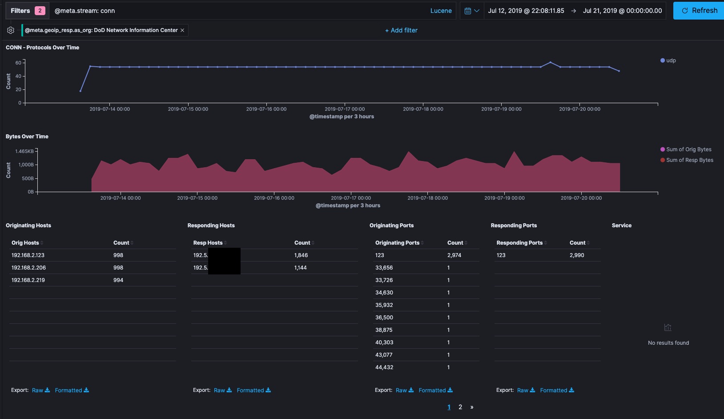Screen dimensions: 724x419
Task: Toggle Sum of Orig Bytes legend dot
Action: click(x=663, y=149)
